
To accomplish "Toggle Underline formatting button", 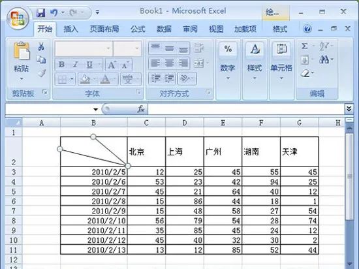I will point(89,65).
